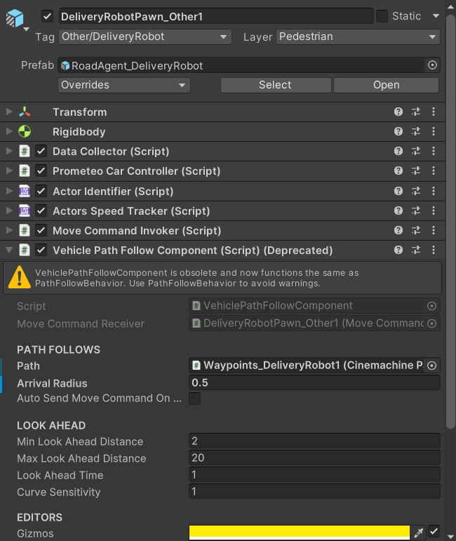Open Prometeo Car Controller options menu
The height and width of the screenshot is (541, 456).
point(434,171)
